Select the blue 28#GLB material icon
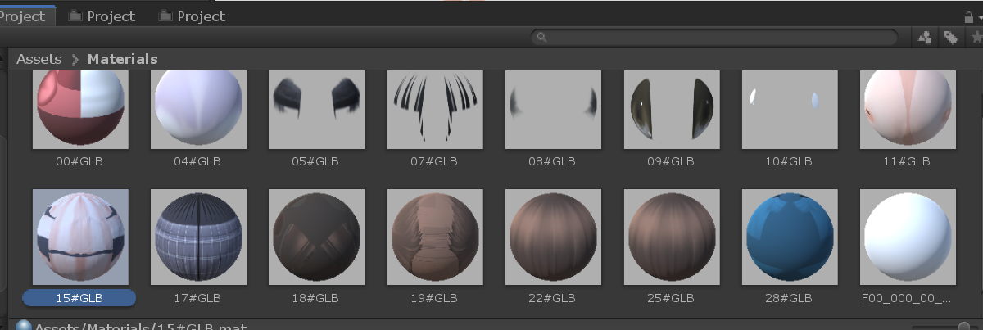Viewport: 983px width, 330px height. (789, 236)
